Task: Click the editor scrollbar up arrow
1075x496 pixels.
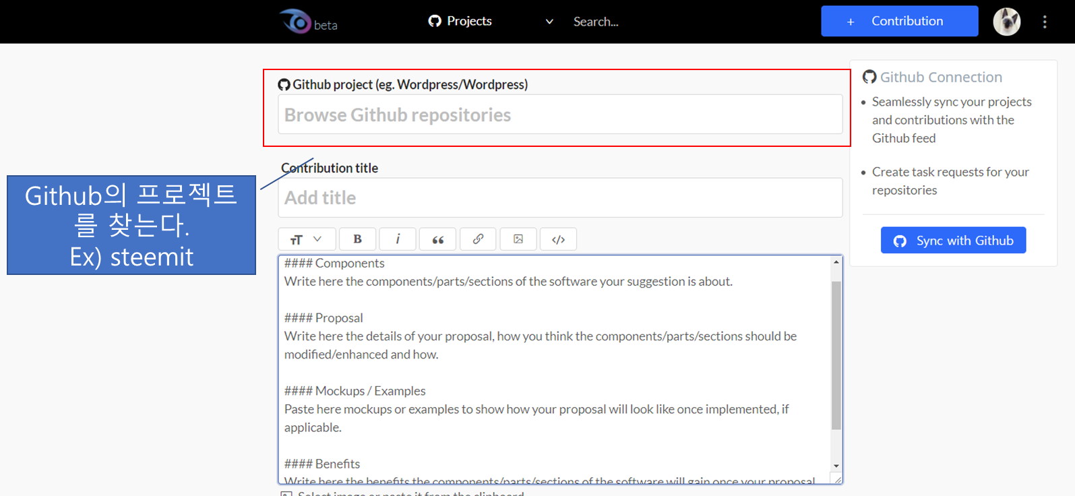Action: click(836, 262)
